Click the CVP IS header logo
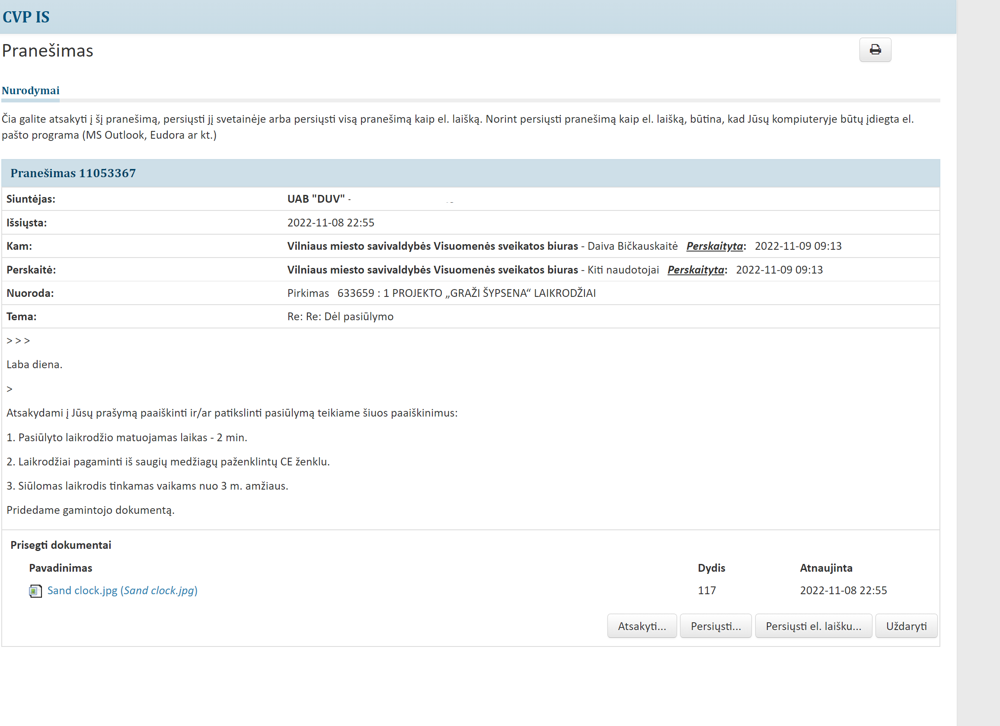Screen dimensions: 1000x726 pyautogui.click(x=26, y=17)
